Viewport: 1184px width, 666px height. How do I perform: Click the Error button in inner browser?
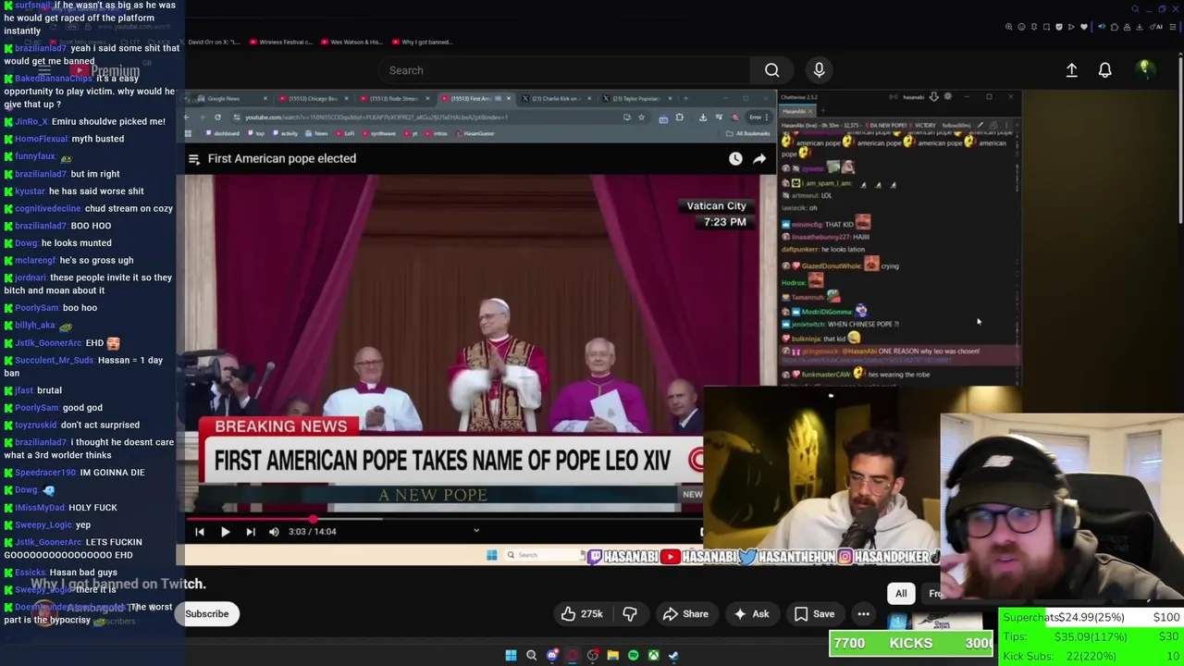(758, 117)
